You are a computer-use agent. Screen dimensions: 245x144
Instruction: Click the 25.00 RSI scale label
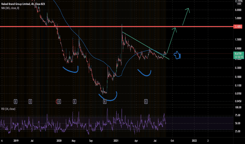(x=238, y=131)
